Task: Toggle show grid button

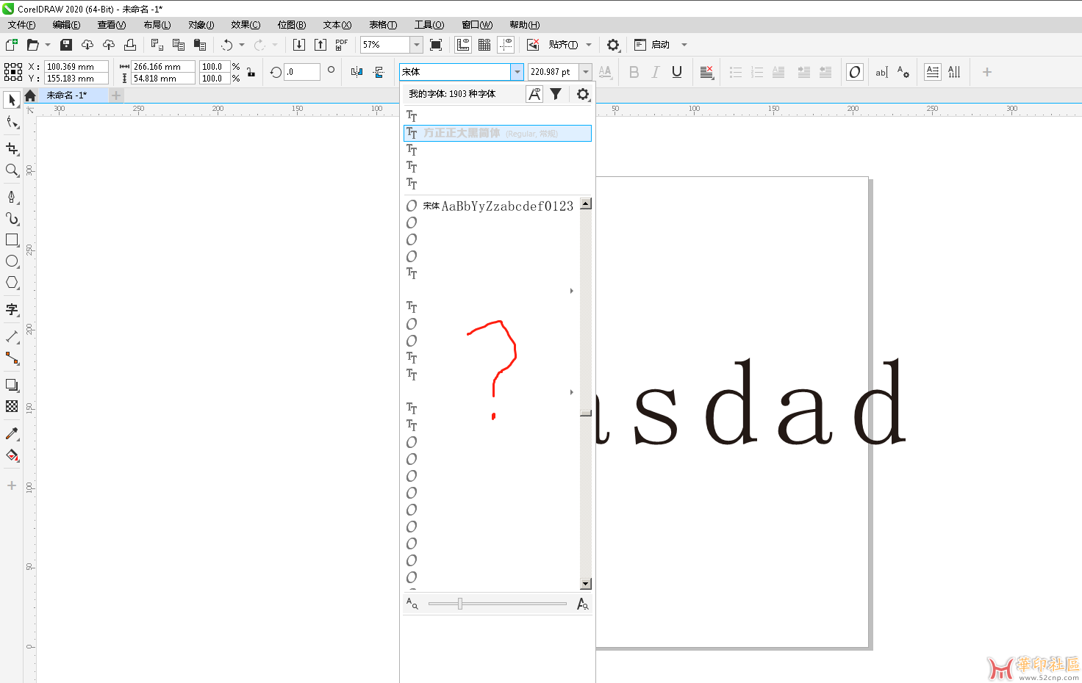Action: click(x=484, y=45)
